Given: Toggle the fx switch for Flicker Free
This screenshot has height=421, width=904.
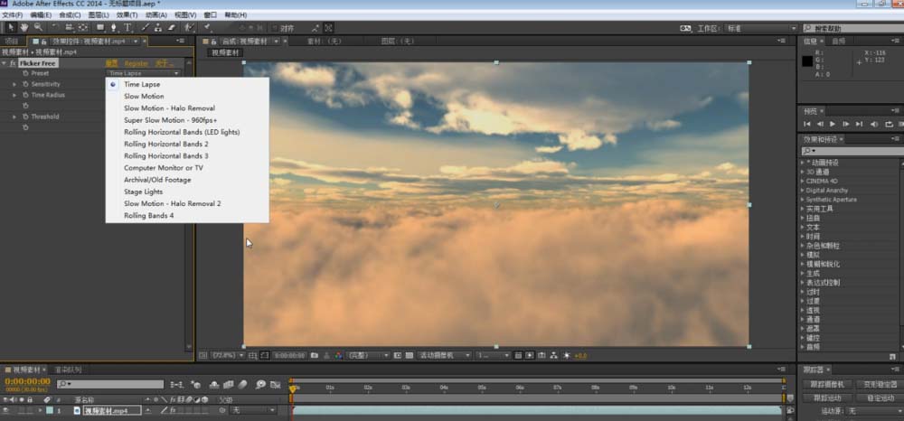Looking at the screenshot, I should (x=14, y=63).
